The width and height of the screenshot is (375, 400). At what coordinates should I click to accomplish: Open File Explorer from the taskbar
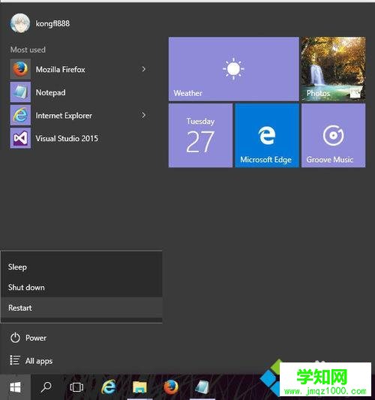pyautogui.click(x=139, y=387)
